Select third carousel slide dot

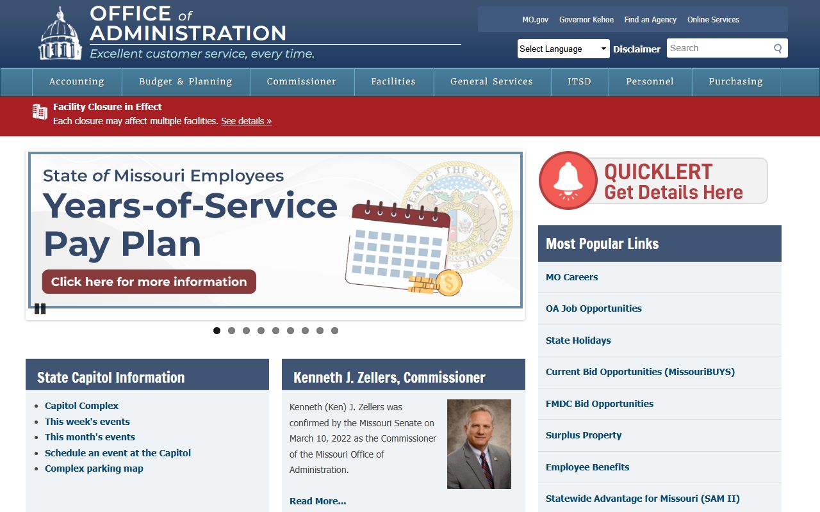tap(246, 331)
